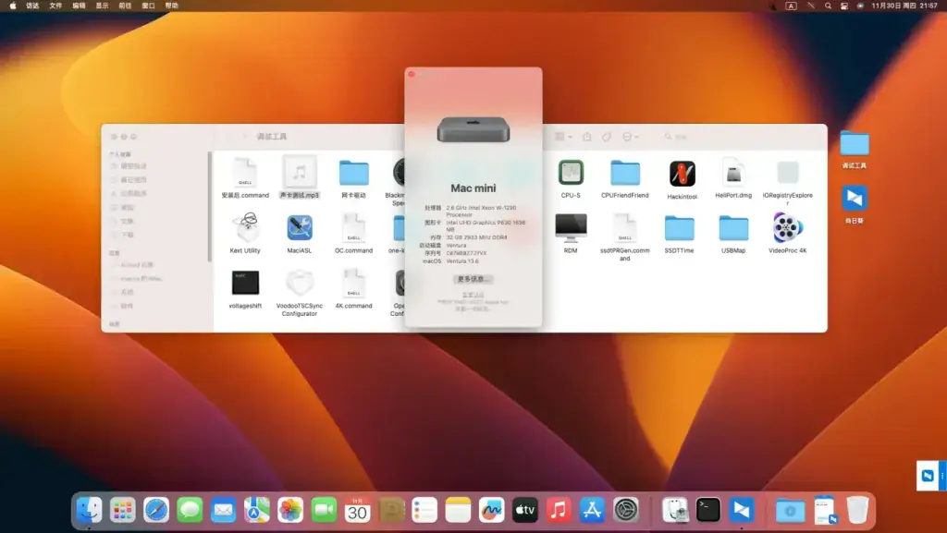947x533 pixels.
Task: Select the 声卡测试.mp3 audio file
Action: click(300, 173)
